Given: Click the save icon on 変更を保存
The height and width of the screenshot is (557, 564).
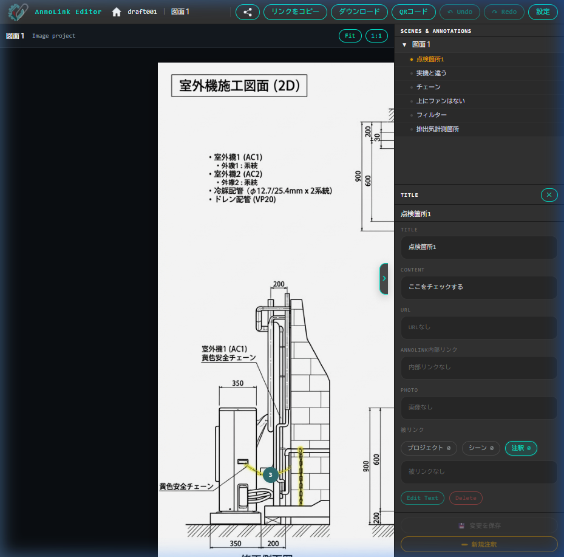Looking at the screenshot, I should click(x=463, y=526).
